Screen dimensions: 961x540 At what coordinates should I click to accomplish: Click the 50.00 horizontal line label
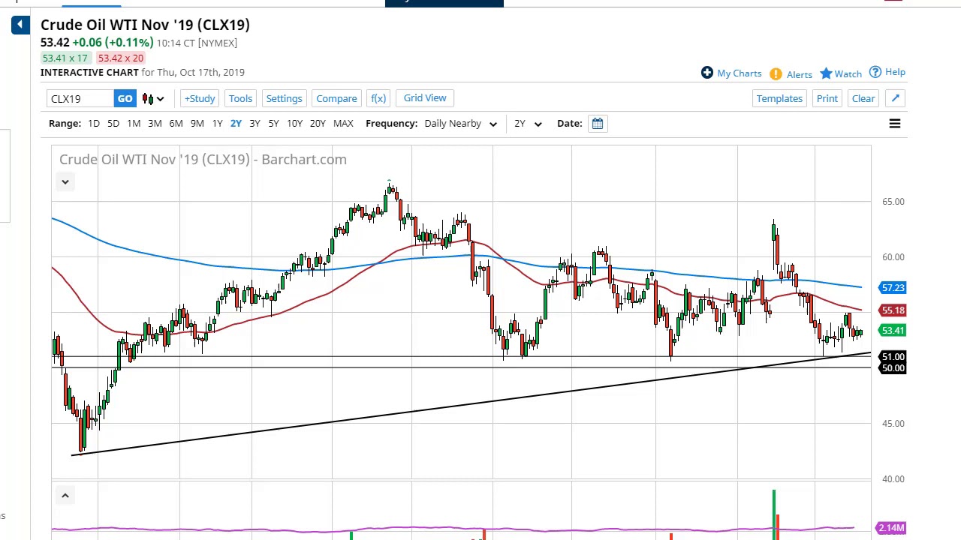pos(893,368)
